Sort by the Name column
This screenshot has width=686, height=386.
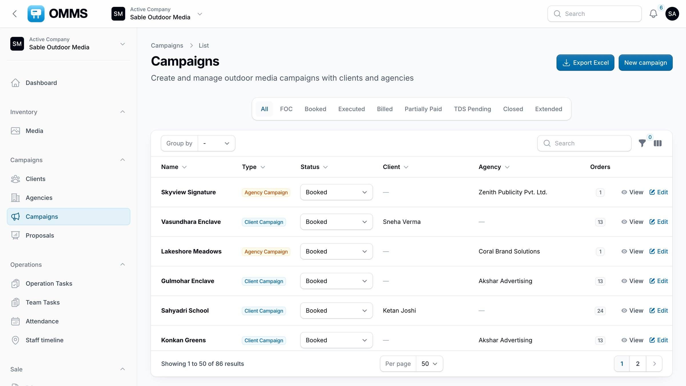[174, 167]
